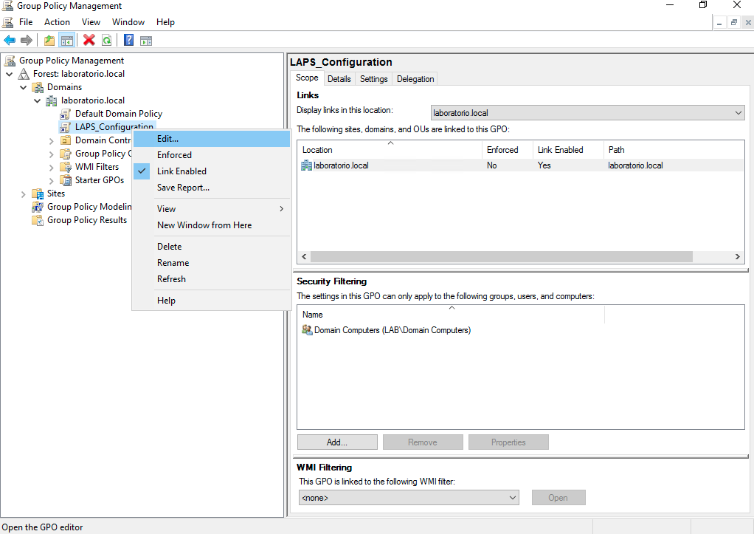Select Save Report... in the context menu
The width and height of the screenshot is (754, 534).
212,188
